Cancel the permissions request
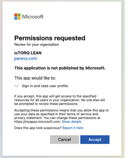 pyautogui.click(x=65, y=140)
